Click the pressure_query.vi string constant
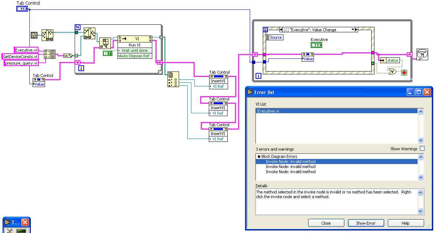Viewport: 435px width, 233px height. [x=21, y=63]
